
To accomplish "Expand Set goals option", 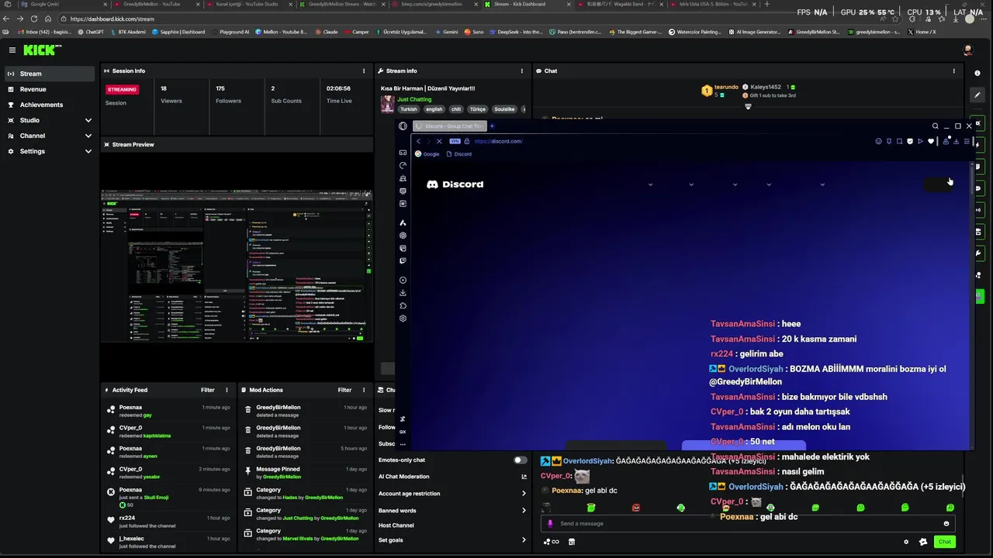I will 452,540.
